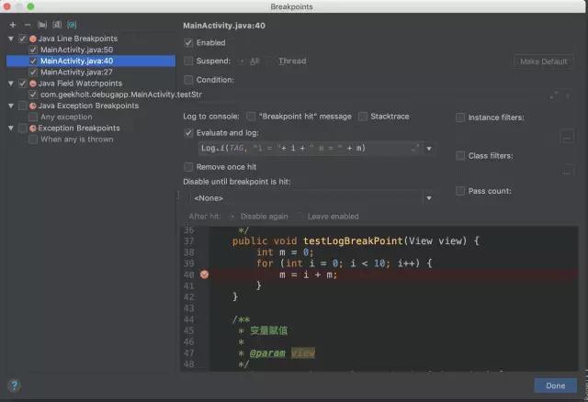The image size is (588, 402).
Task: Select the Any exception entry
Action: coord(66,117)
